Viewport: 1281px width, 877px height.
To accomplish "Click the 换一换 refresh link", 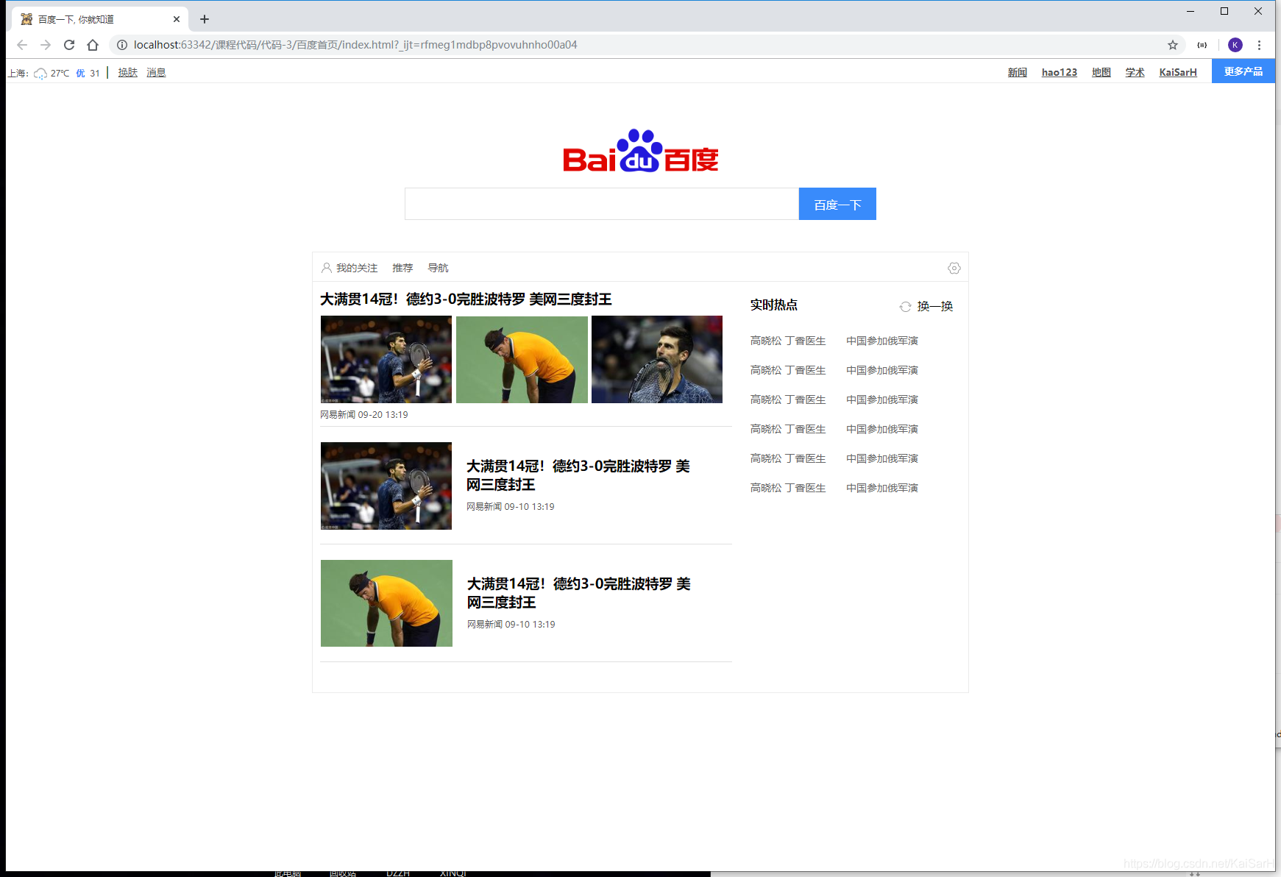I will pyautogui.click(x=935, y=306).
